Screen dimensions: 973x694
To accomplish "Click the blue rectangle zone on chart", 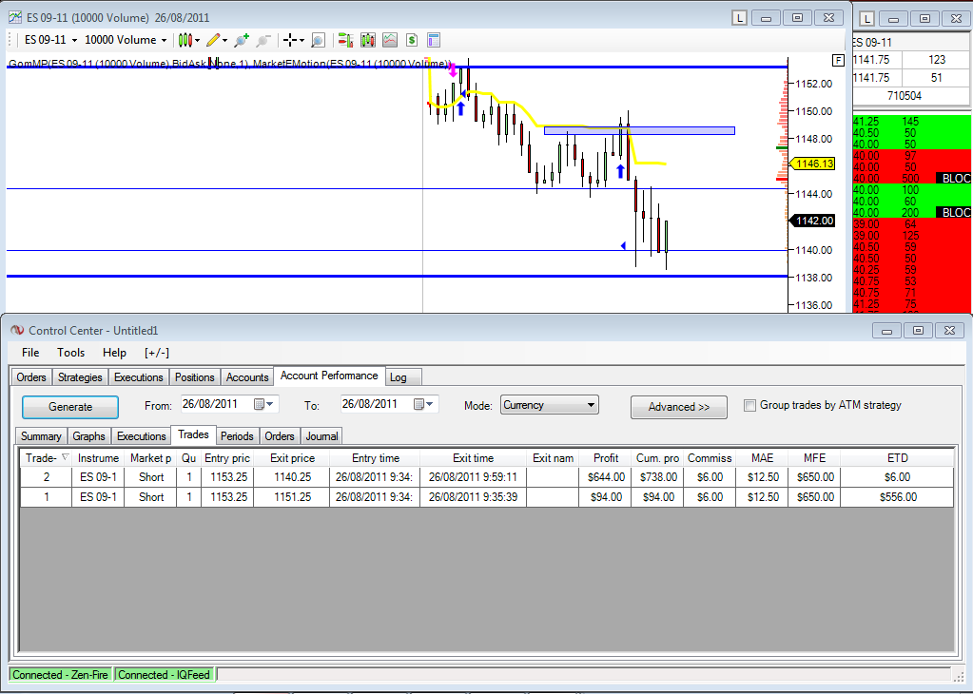I will [639, 131].
